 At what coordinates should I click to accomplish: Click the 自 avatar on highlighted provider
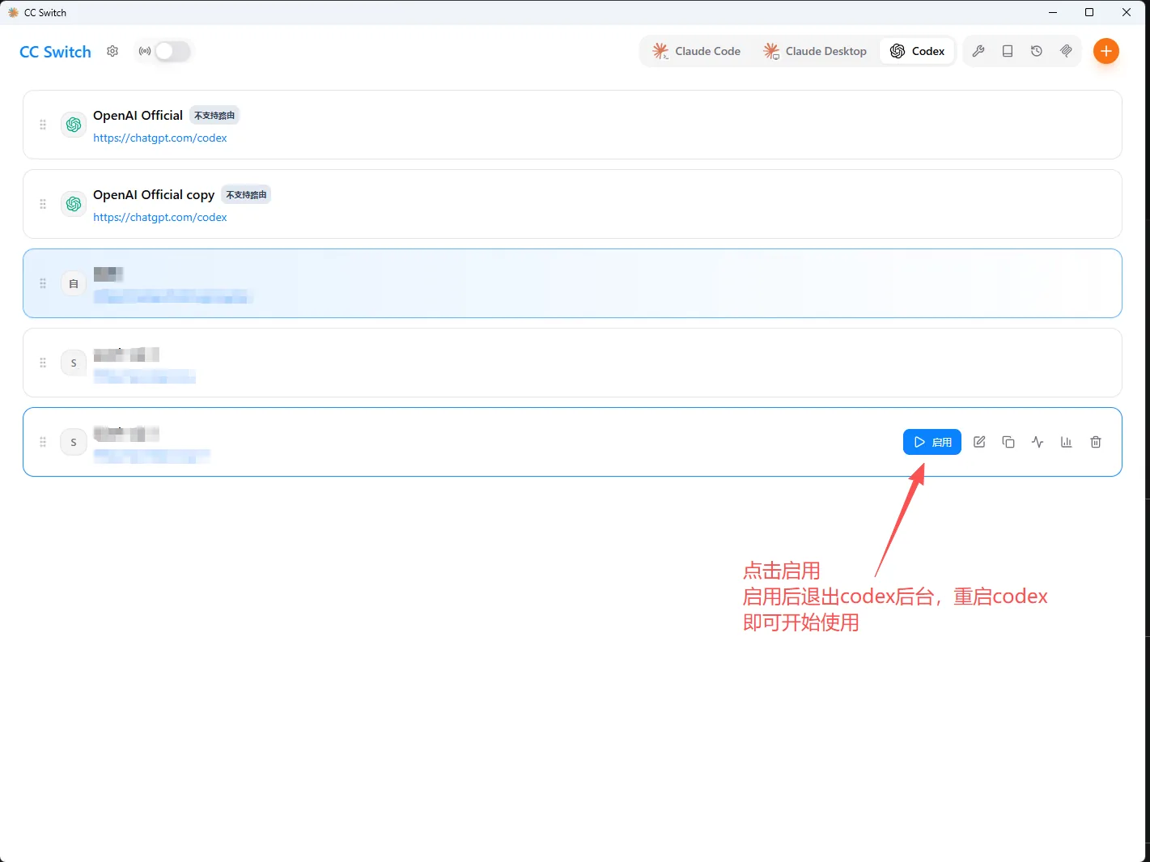click(x=74, y=283)
